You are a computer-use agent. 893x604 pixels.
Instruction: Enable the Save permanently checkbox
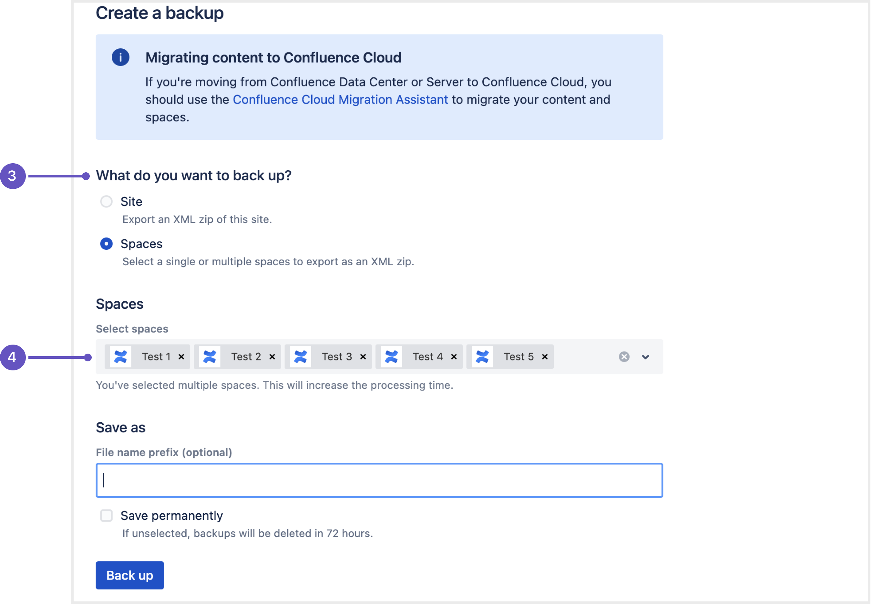click(107, 516)
